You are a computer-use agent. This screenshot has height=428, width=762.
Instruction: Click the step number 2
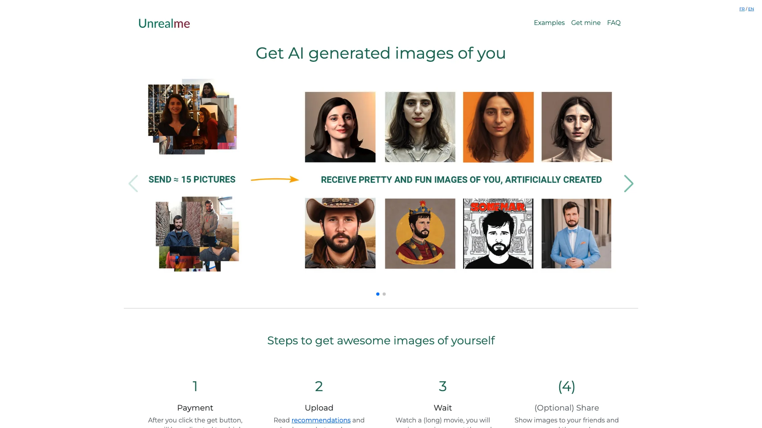click(x=319, y=386)
